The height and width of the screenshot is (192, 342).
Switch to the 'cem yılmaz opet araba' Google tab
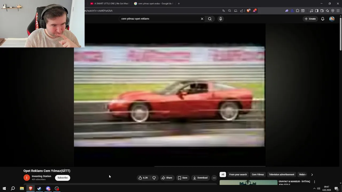153,3
